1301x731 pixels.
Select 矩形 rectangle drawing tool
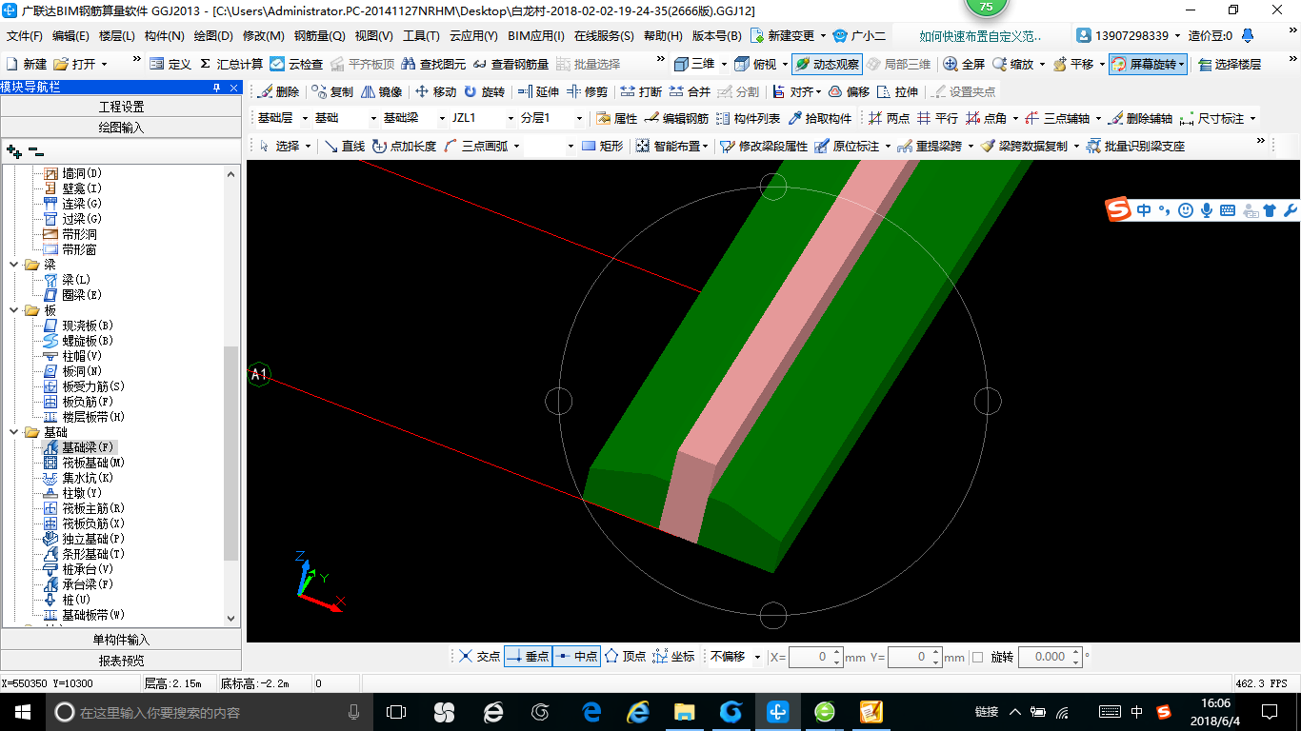click(x=602, y=147)
